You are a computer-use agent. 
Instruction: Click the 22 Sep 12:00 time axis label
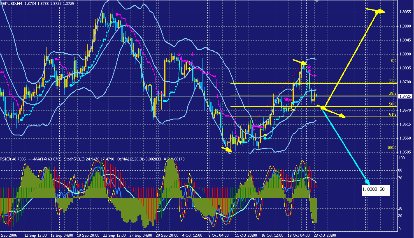[x=114, y=235]
